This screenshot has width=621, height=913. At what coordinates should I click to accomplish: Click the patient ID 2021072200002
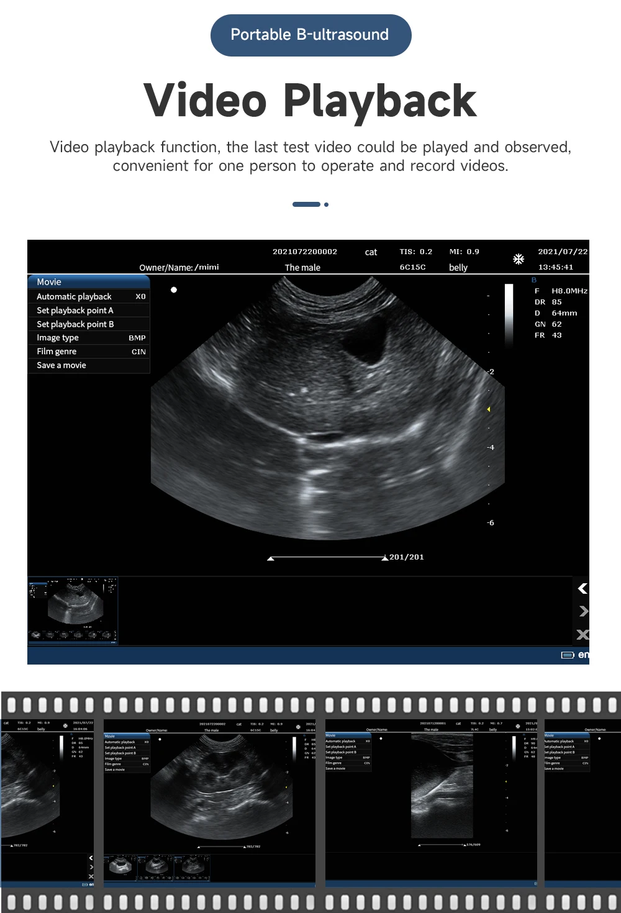pos(305,252)
